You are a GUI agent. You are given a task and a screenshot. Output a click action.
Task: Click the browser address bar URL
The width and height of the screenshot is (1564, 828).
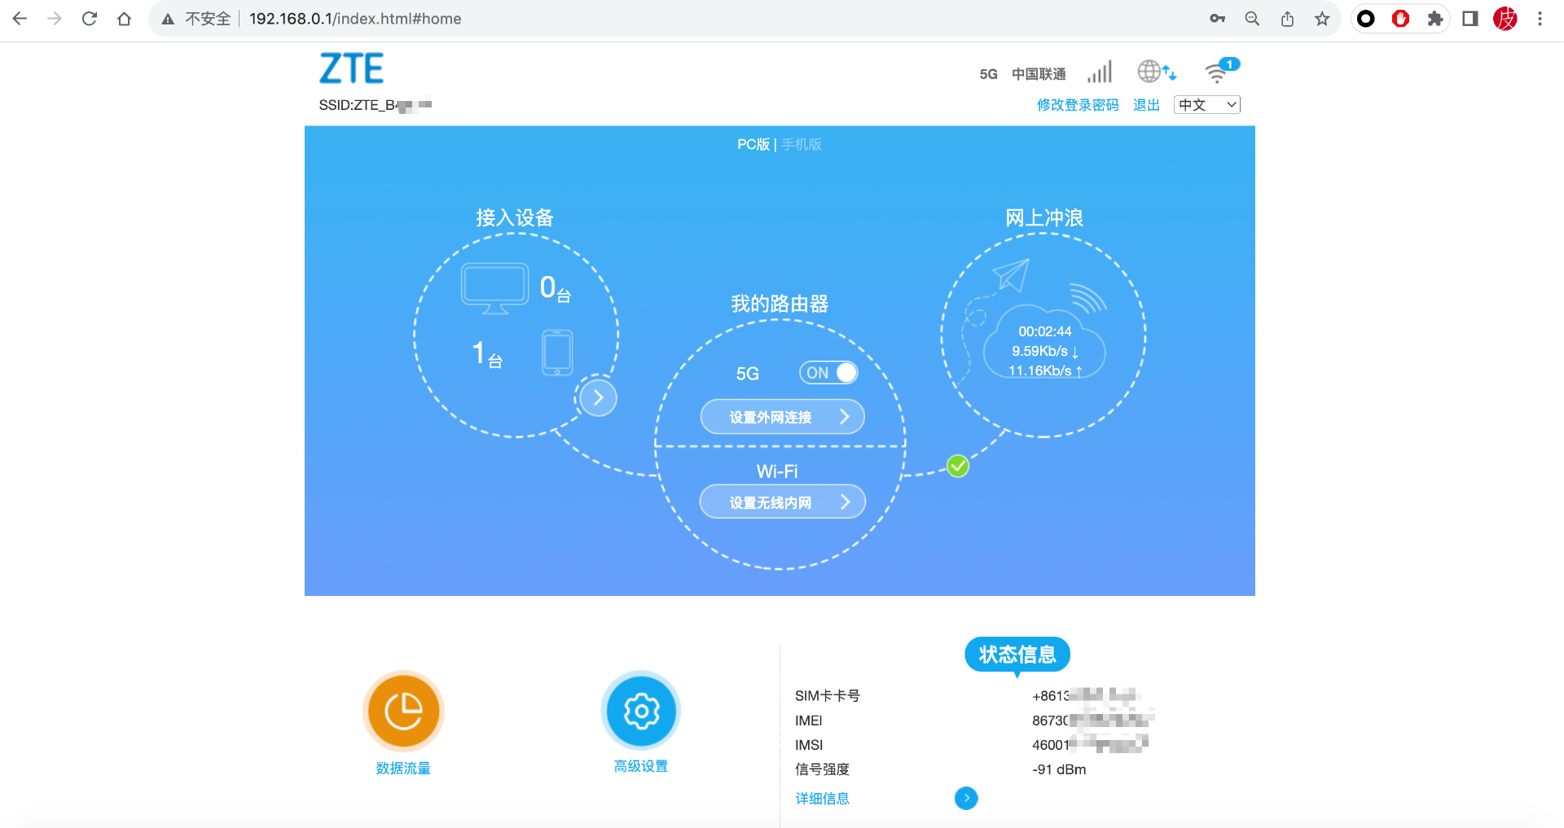tap(354, 18)
